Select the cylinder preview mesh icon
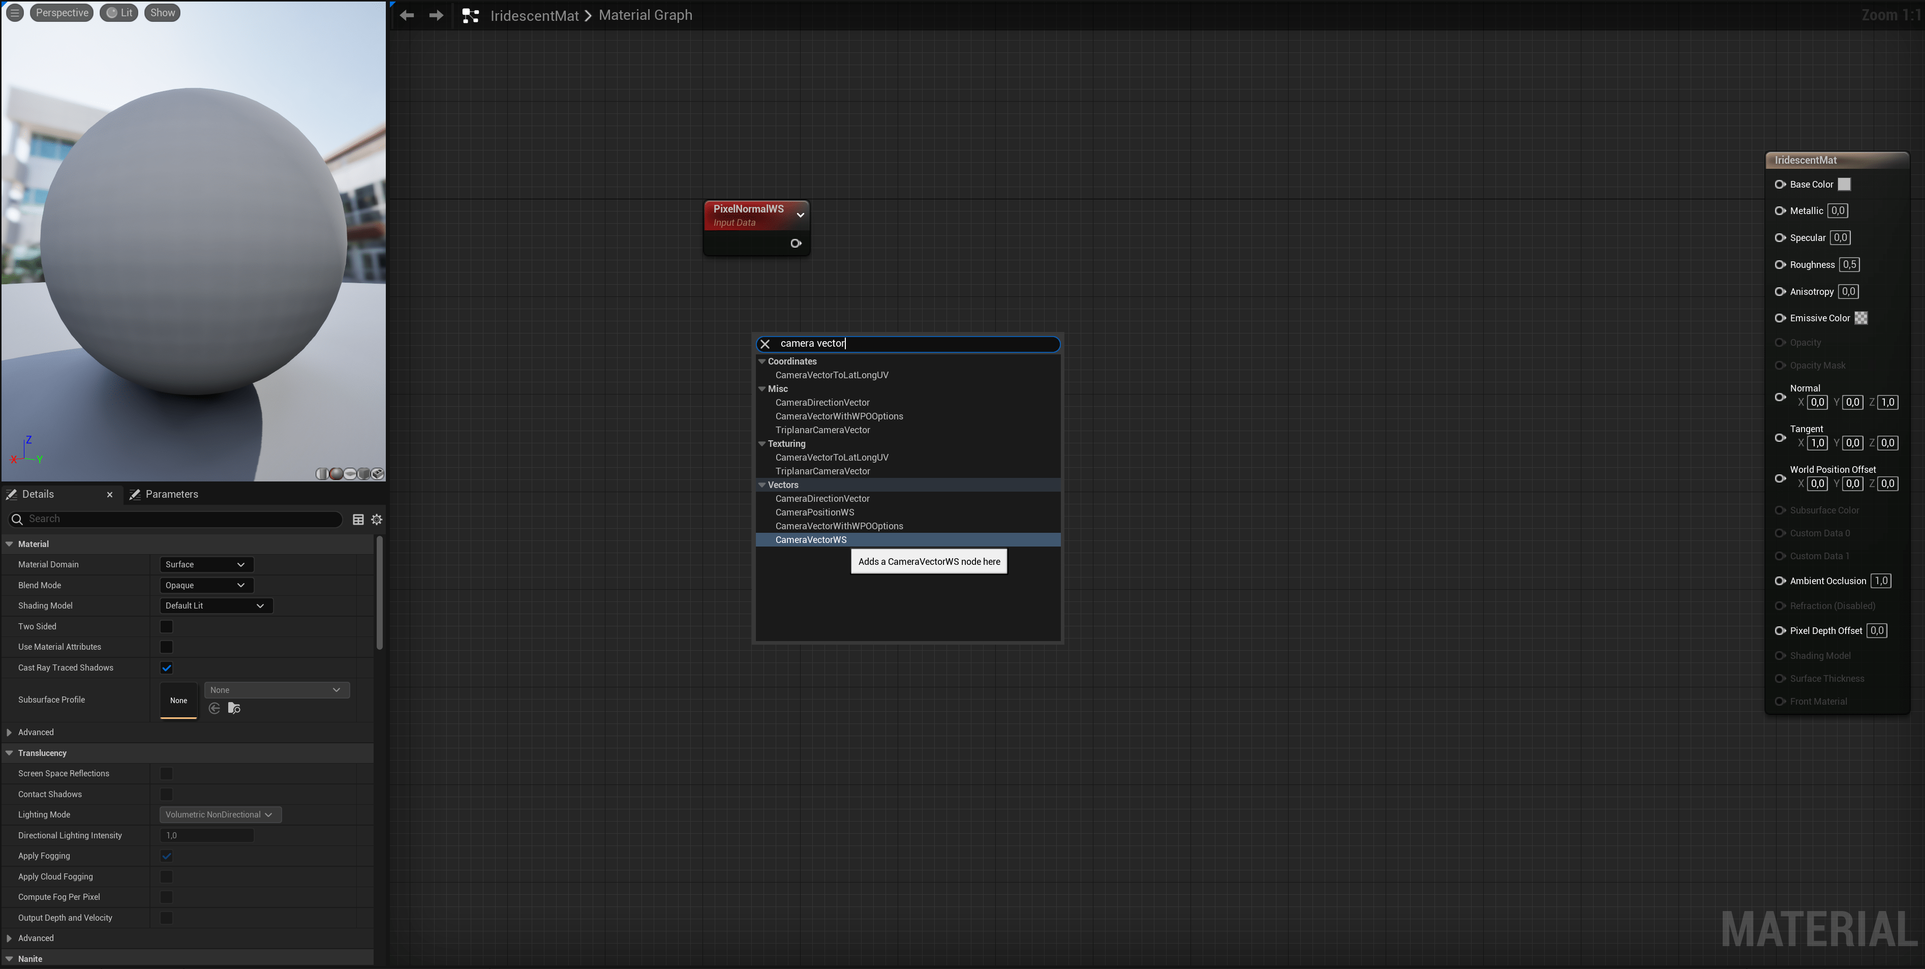Image resolution: width=1925 pixels, height=969 pixels. coord(323,474)
